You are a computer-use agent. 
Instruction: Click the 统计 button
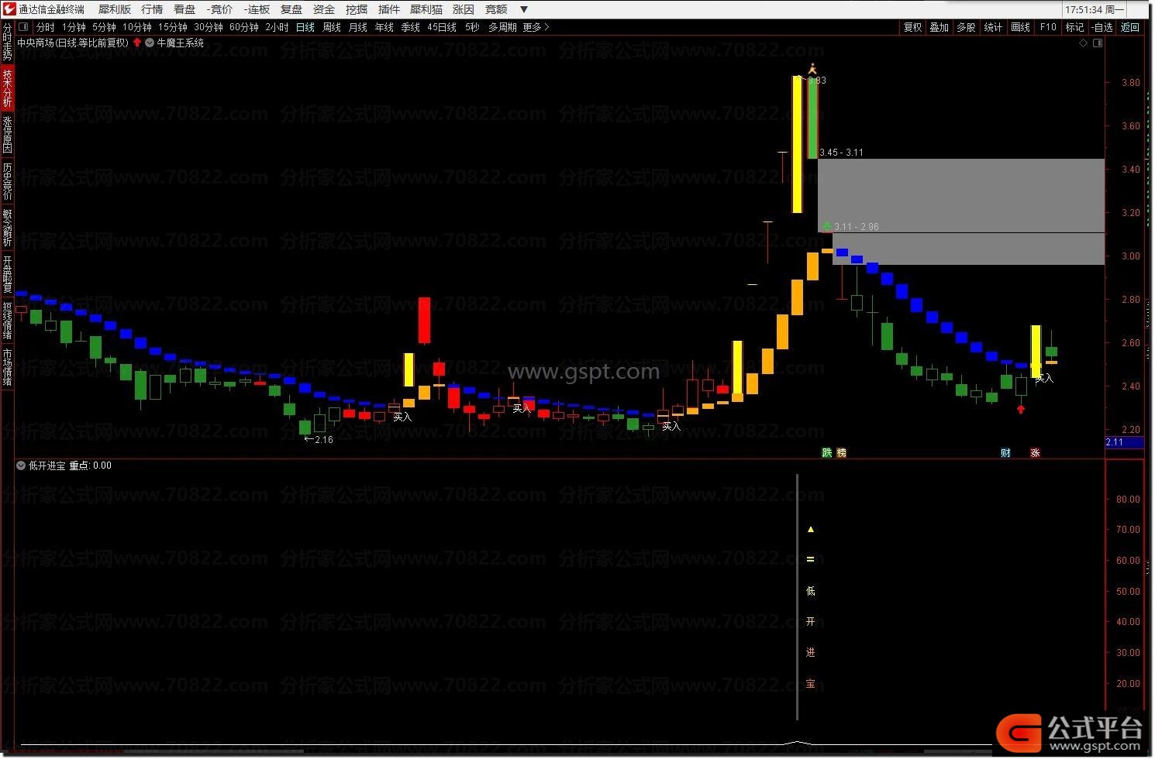pyautogui.click(x=993, y=27)
